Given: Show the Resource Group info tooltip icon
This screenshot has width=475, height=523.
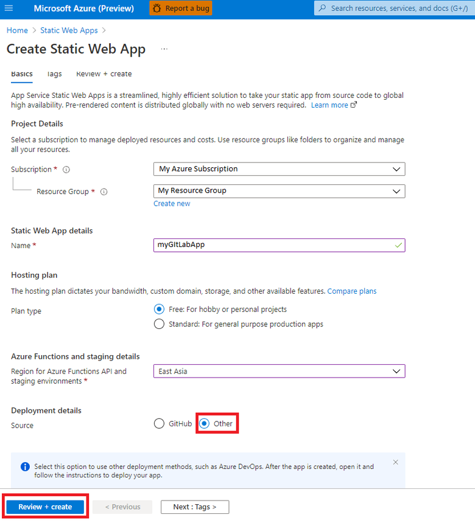Looking at the screenshot, I should [104, 192].
